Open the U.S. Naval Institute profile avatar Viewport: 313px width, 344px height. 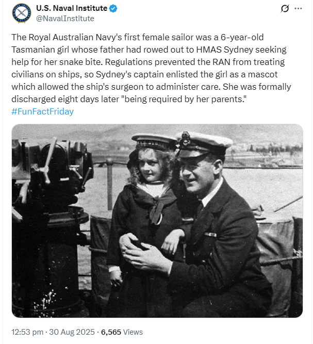coord(22,13)
